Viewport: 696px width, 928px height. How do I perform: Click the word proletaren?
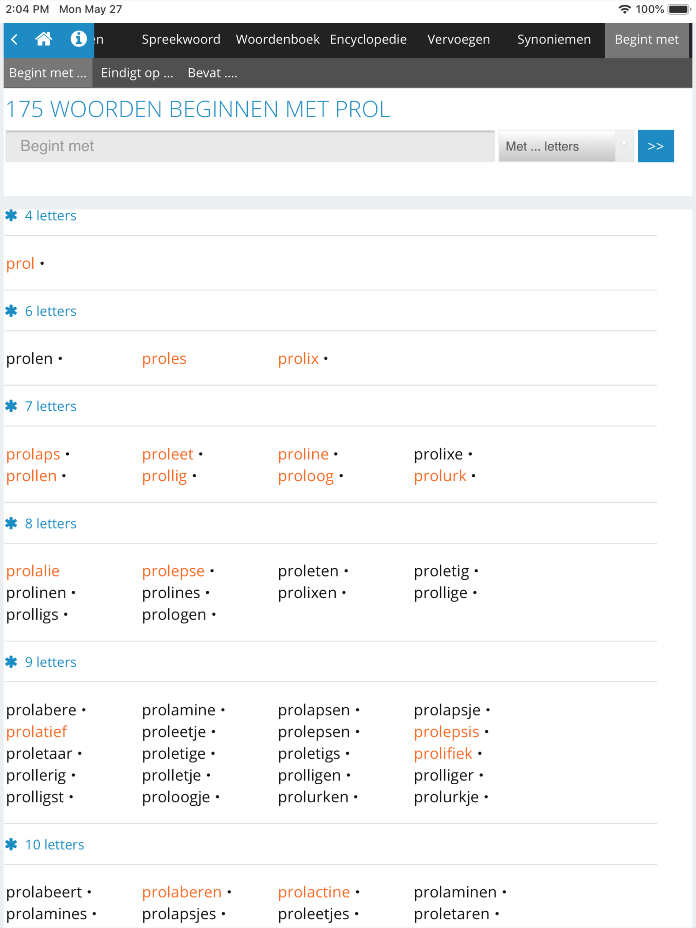(452, 914)
